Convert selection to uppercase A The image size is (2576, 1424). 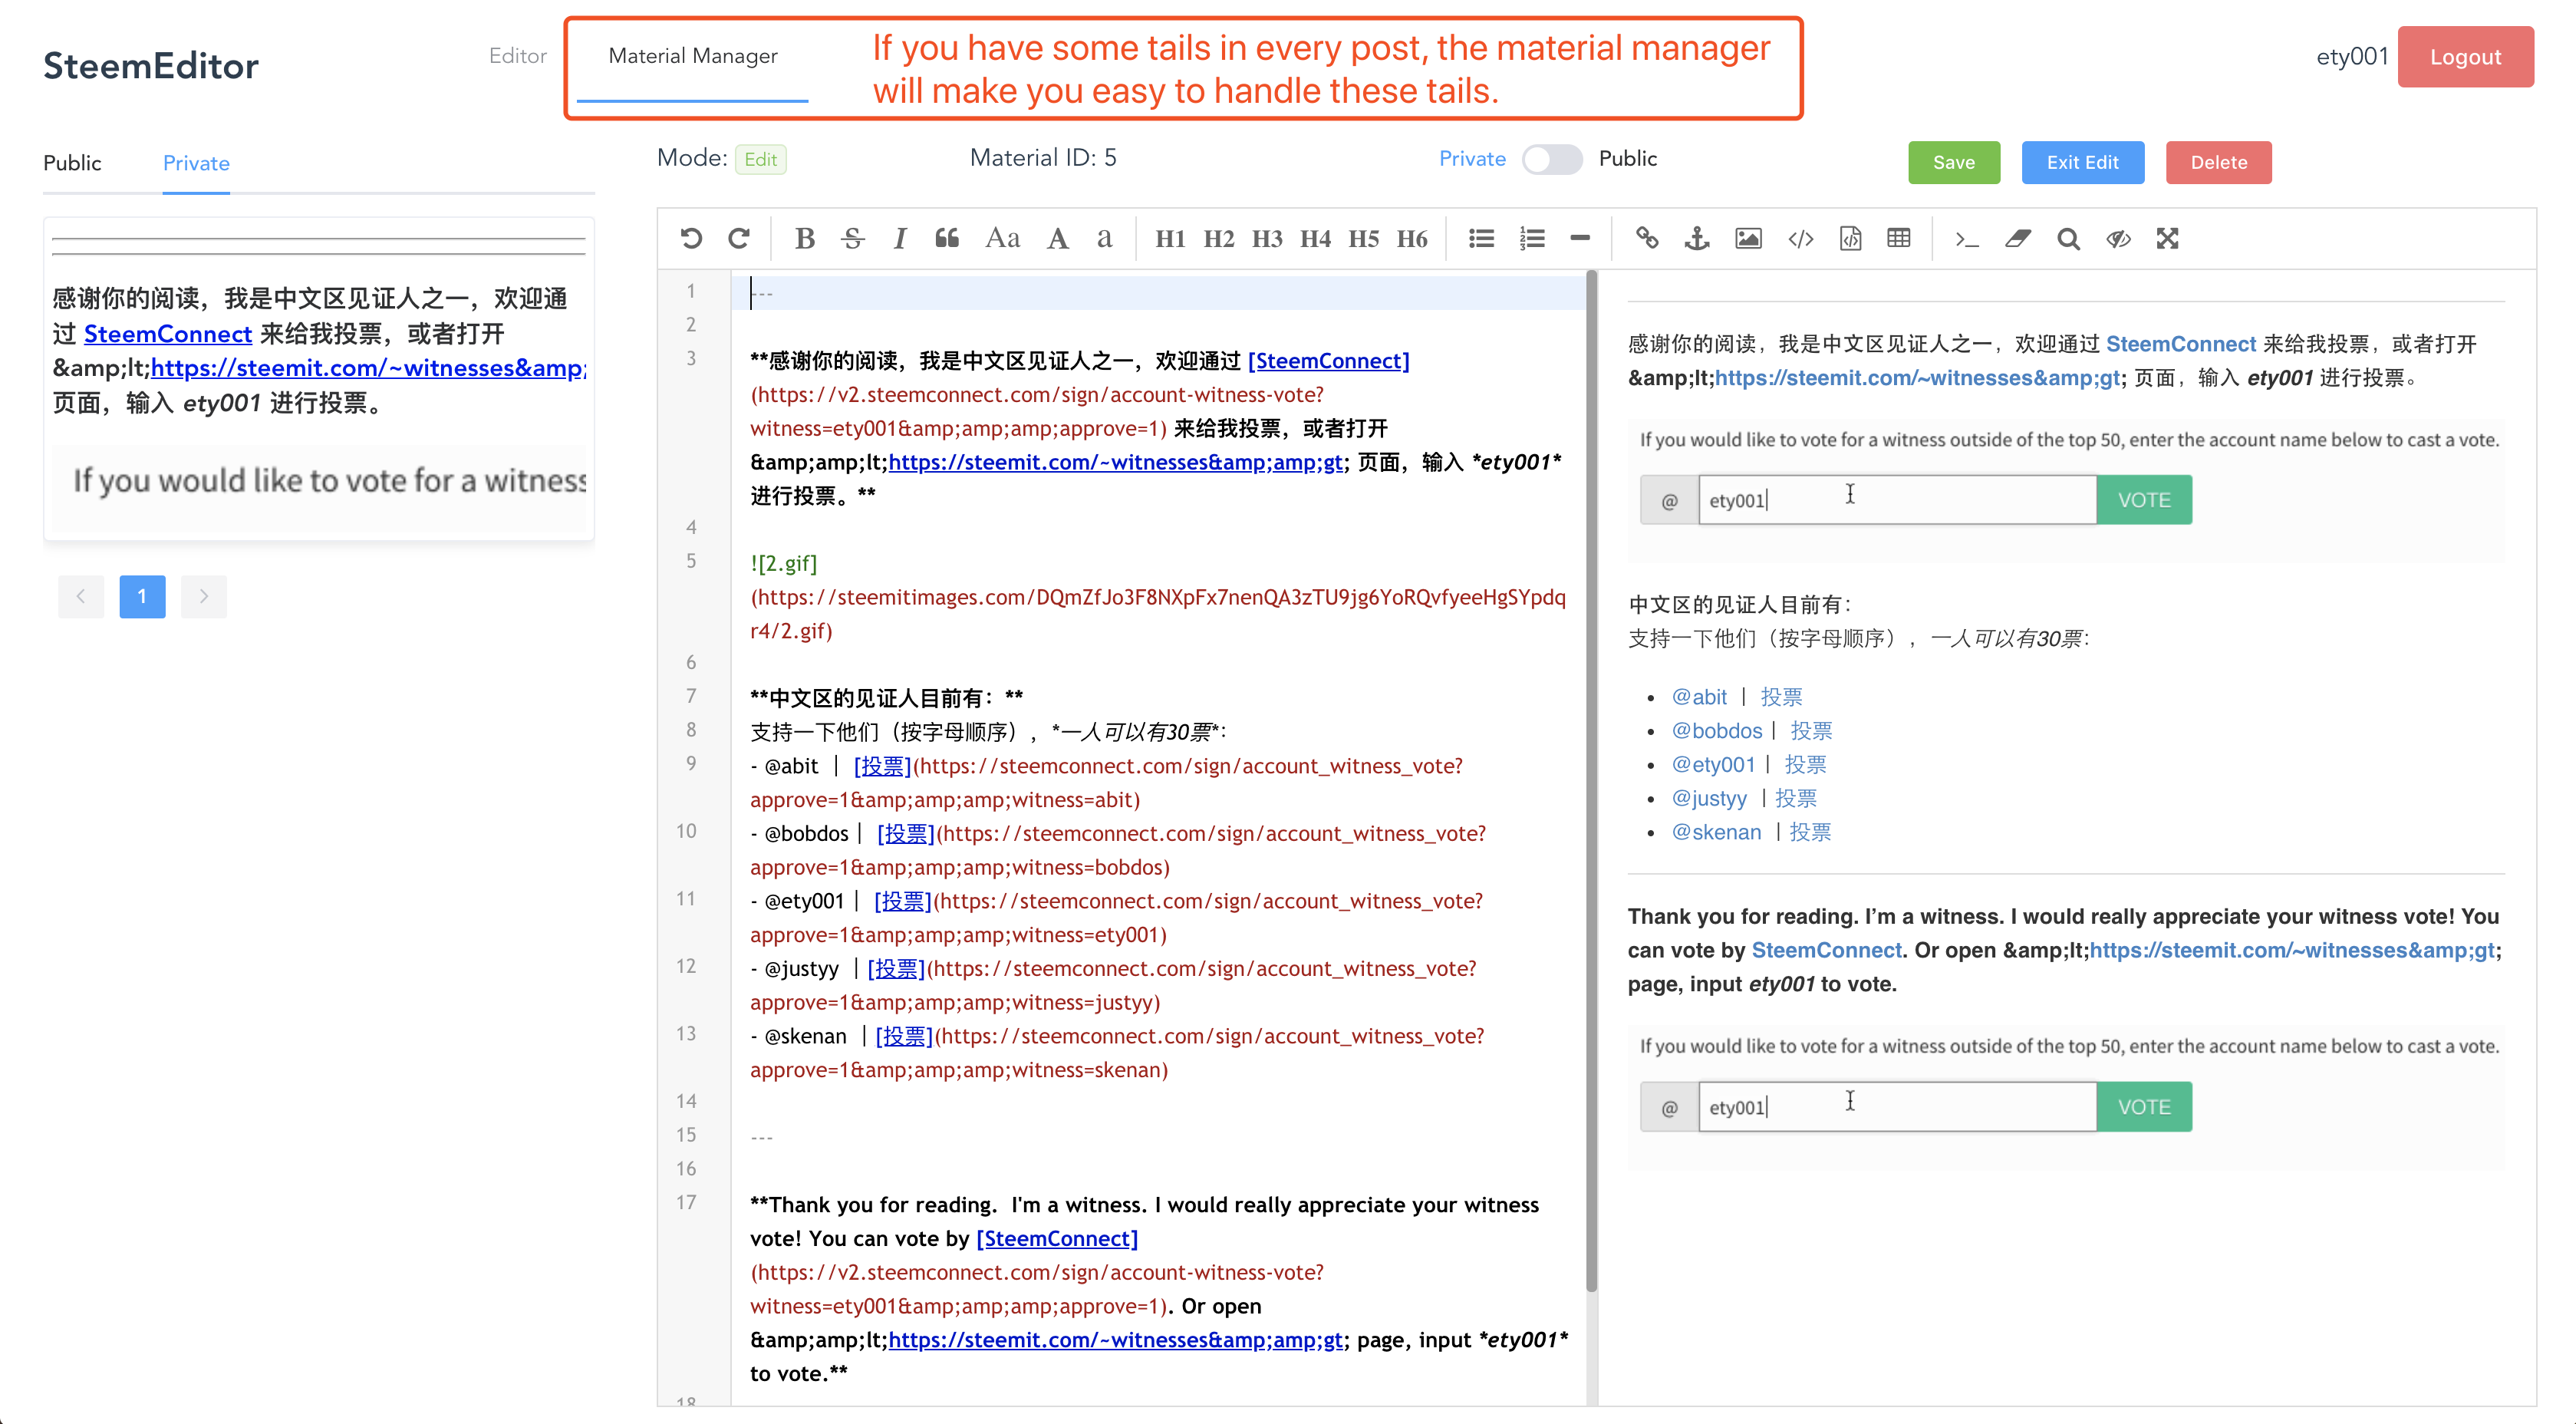pyautogui.click(x=1057, y=238)
